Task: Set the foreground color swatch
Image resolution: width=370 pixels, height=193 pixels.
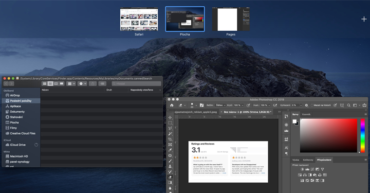Action: (x=295, y=121)
